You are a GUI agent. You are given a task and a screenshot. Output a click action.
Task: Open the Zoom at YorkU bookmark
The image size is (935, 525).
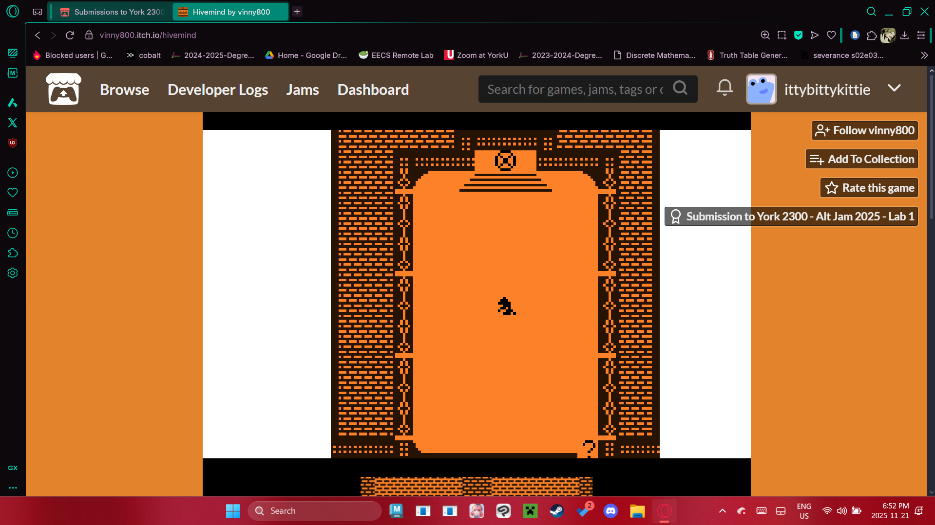click(x=476, y=55)
